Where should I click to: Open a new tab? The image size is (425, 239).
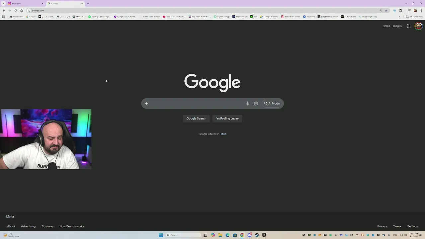point(88,3)
